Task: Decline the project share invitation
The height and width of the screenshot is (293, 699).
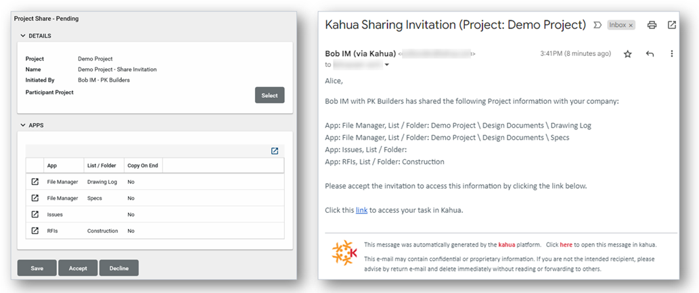Action: click(x=118, y=268)
